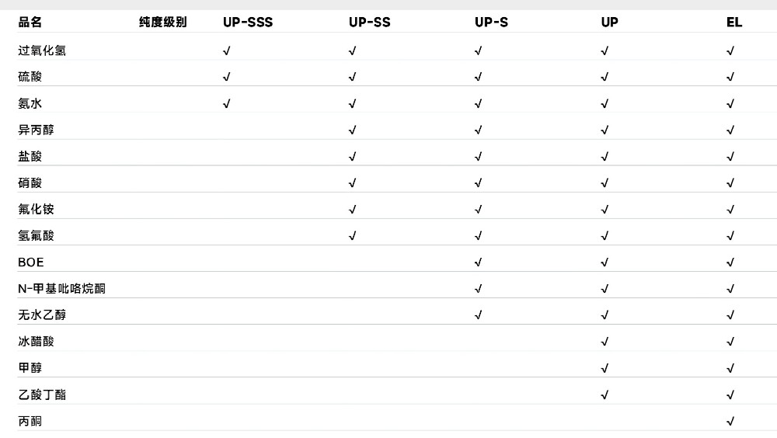Click the UP-S checkmark for BOE
The width and height of the screenshot is (777, 438).
pos(478,262)
